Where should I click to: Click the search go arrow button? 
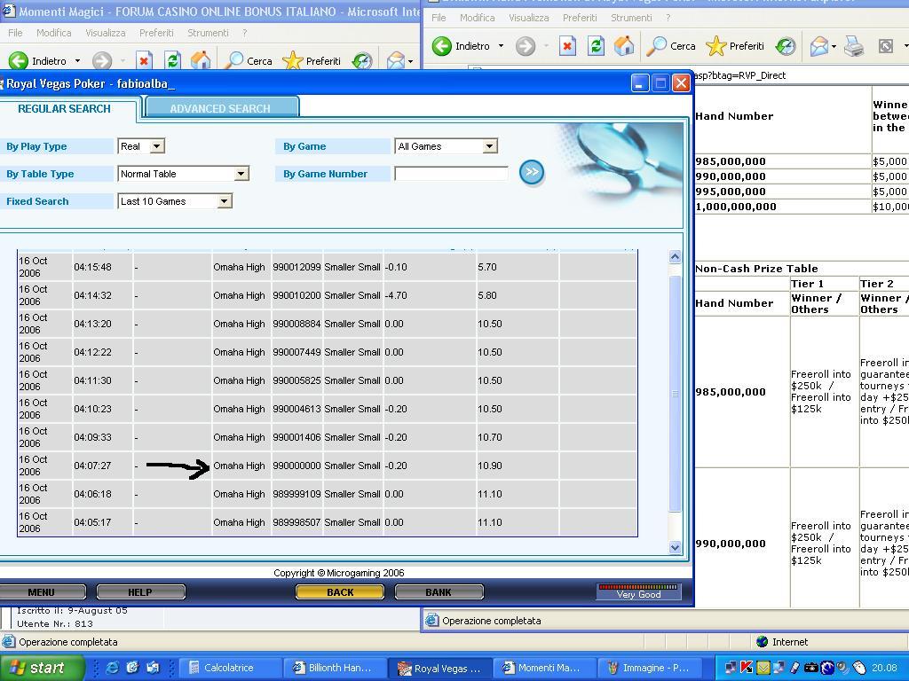(x=531, y=172)
